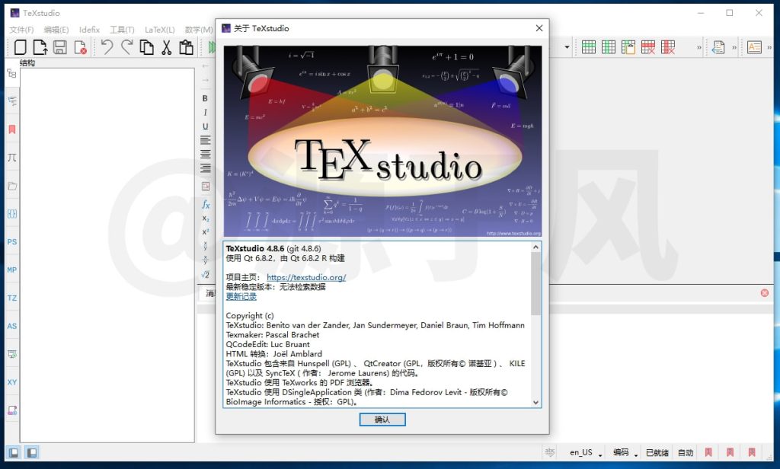Click the square root icon
The width and height of the screenshot is (780, 469).
point(205,274)
